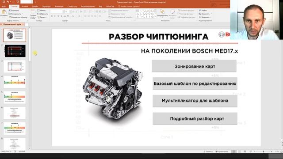The height and width of the screenshot is (159, 283).
Task: Open Shape Fill (Заливка фигуры) options
Action: pyautogui.click(x=186, y=11)
